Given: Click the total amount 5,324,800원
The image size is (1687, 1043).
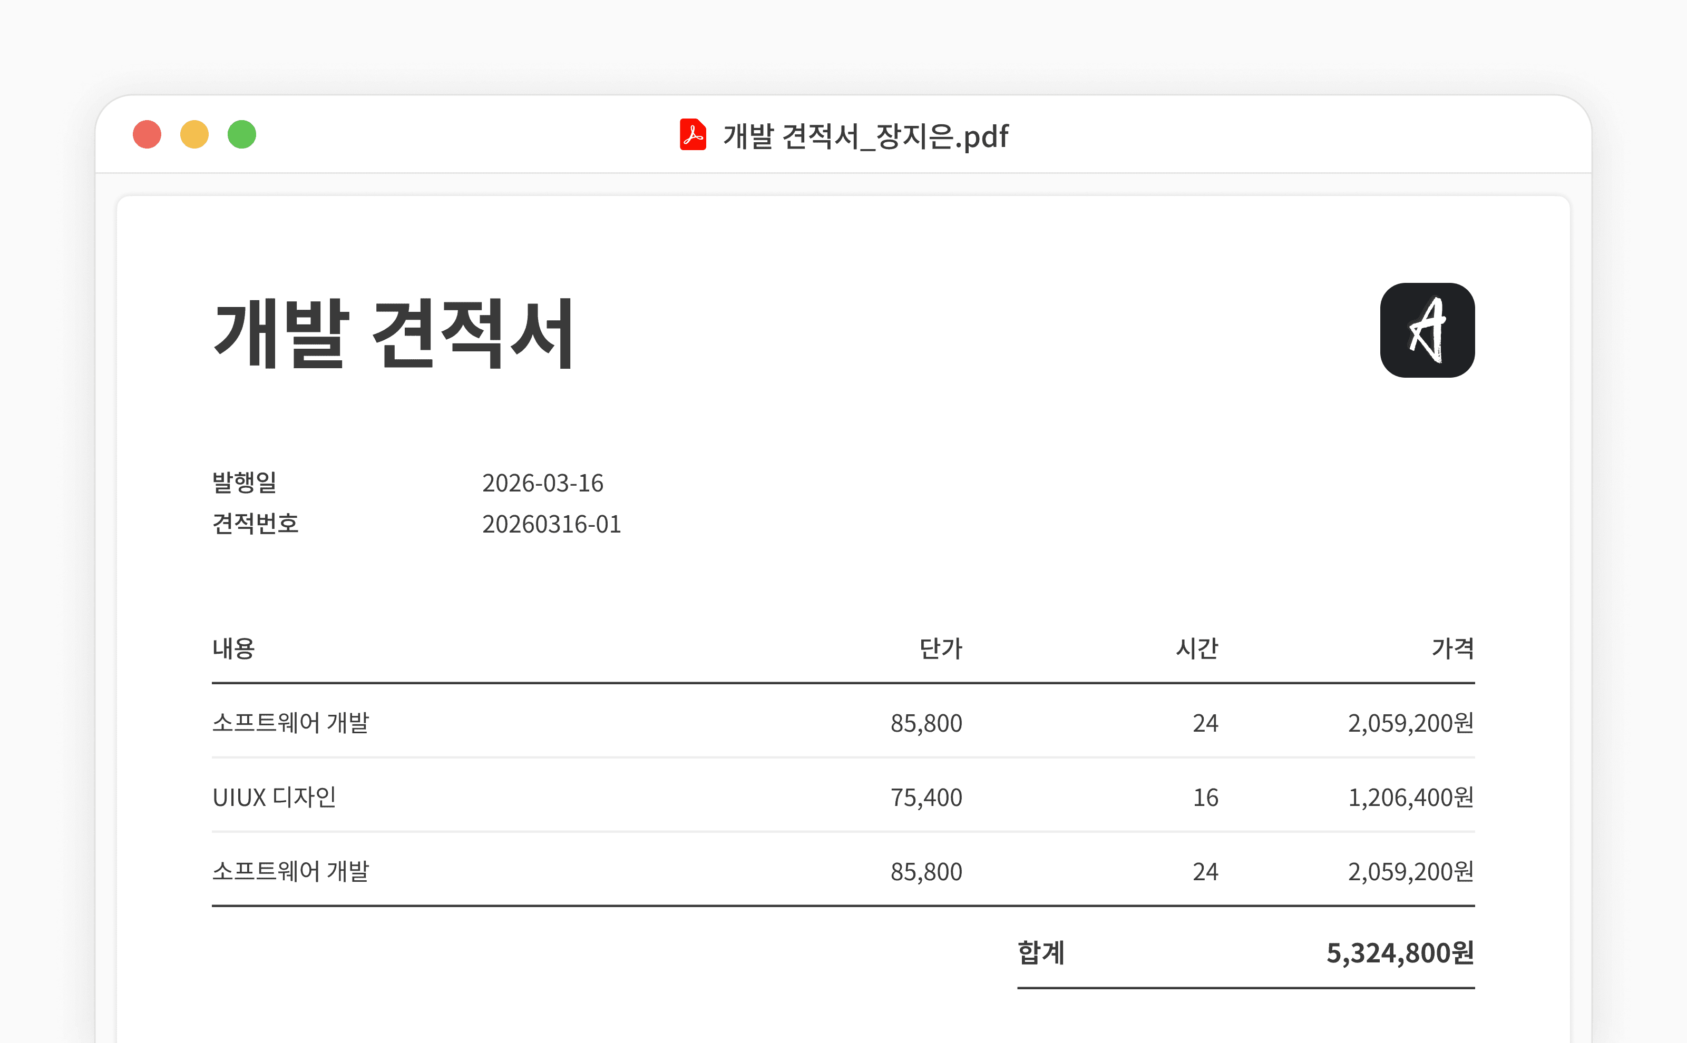Looking at the screenshot, I should click(x=1399, y=952).
